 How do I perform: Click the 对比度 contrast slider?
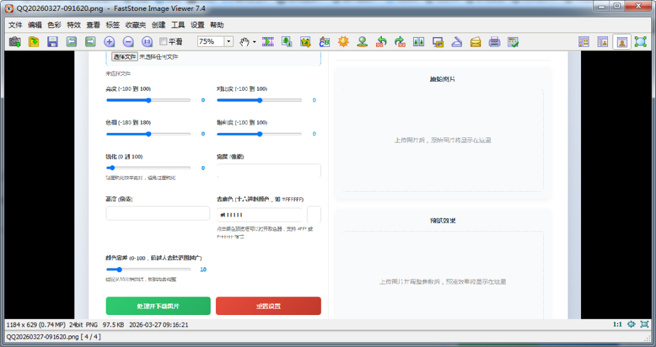[259, 100]
